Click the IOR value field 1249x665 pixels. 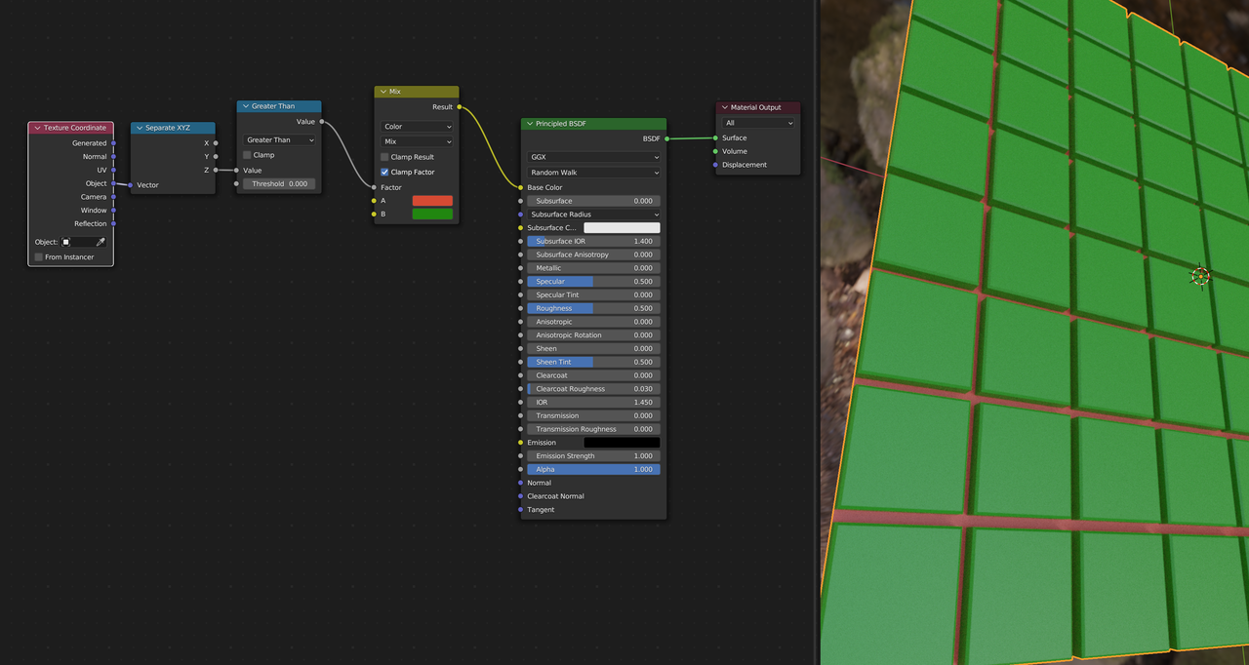593,402
